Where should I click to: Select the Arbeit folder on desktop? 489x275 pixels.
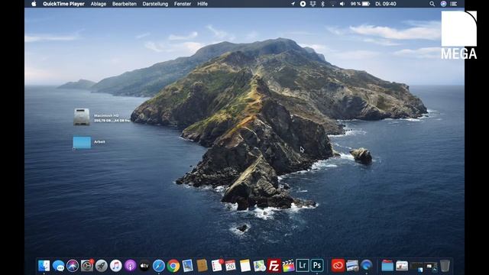[82, 143]
